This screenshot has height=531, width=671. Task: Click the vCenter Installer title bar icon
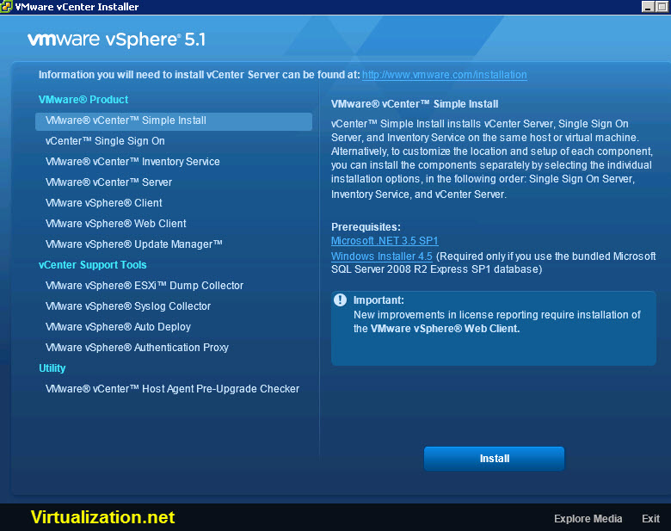[x=6, y=6]
